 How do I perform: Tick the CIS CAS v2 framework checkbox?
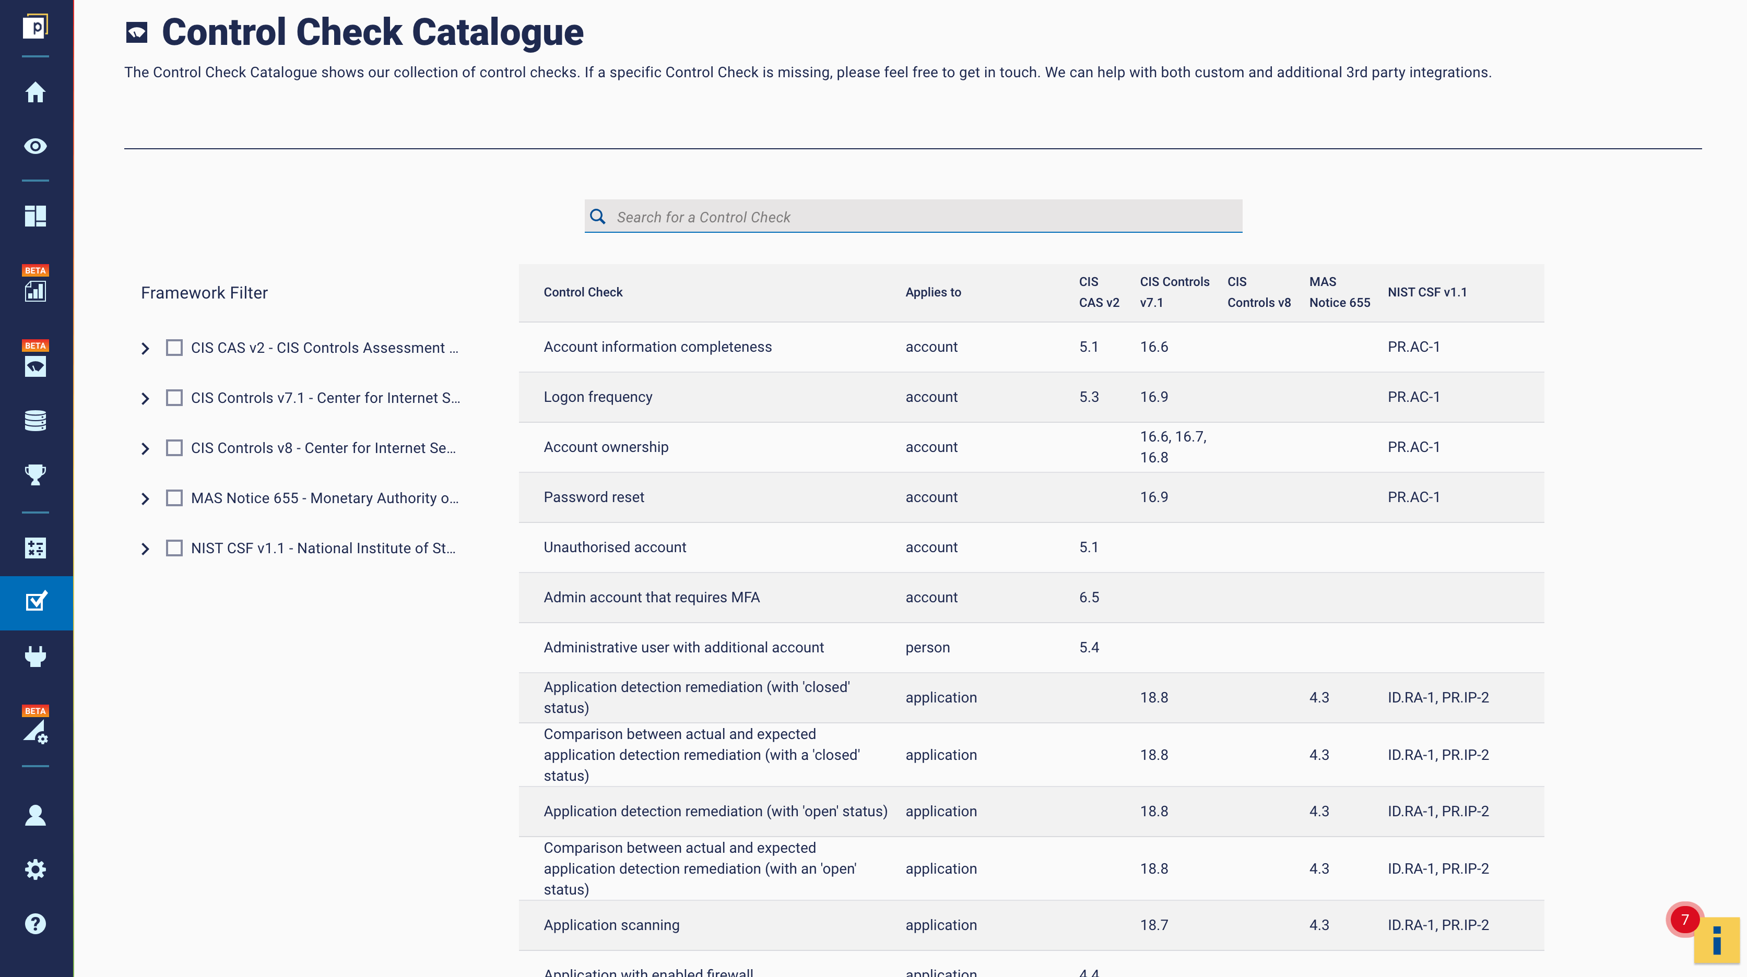[174, 348]
